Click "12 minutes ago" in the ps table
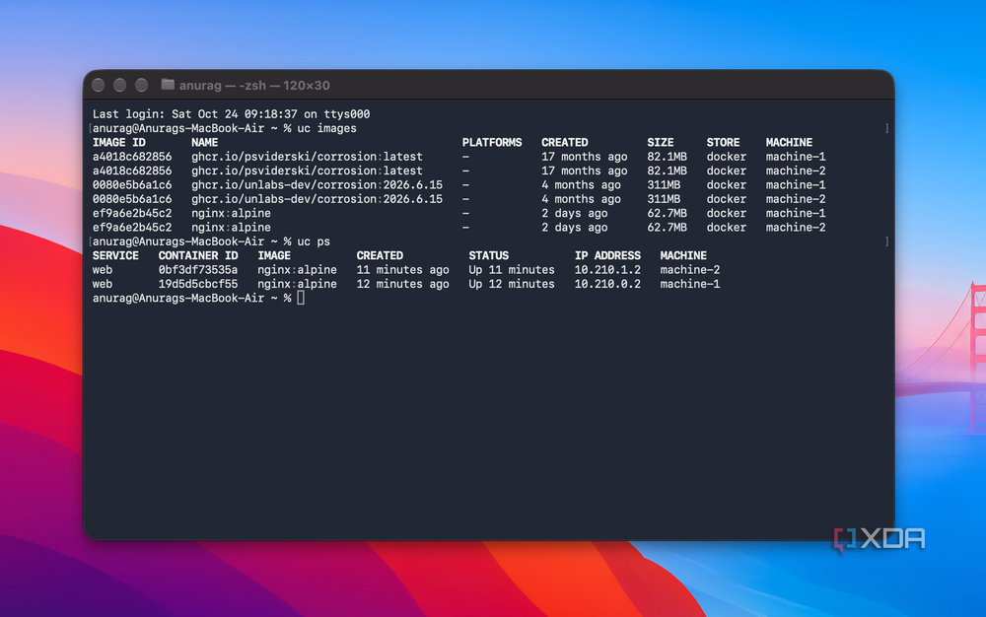The height and width of the screenshot is (617, 986). [x=402, y=284]
